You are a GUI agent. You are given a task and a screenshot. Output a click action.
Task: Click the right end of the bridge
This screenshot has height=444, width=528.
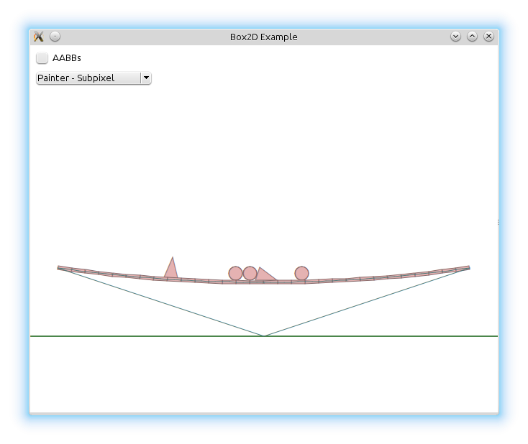coord(467,268)
